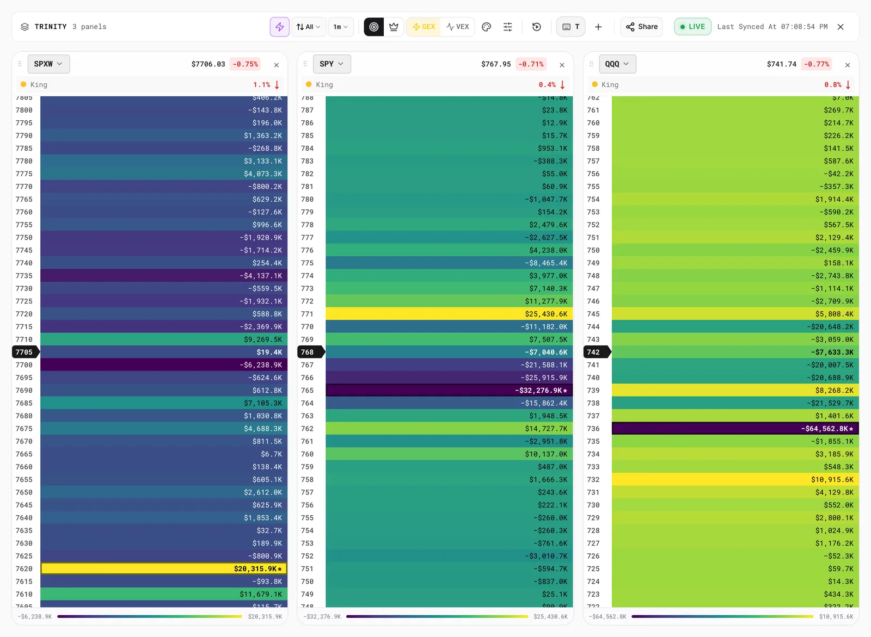This screenshot has width=871, height=637.
Task: Click SPY price $767.95
Action: (x=496, y=64)
